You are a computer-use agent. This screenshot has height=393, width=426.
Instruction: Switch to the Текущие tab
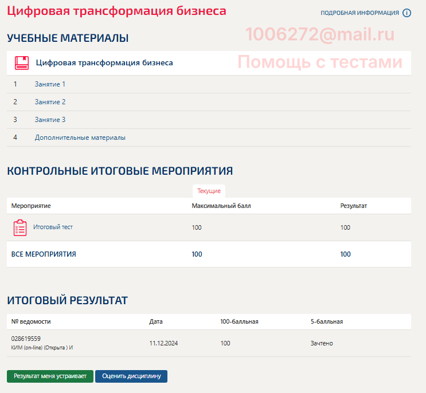click(x=209, y=191)
